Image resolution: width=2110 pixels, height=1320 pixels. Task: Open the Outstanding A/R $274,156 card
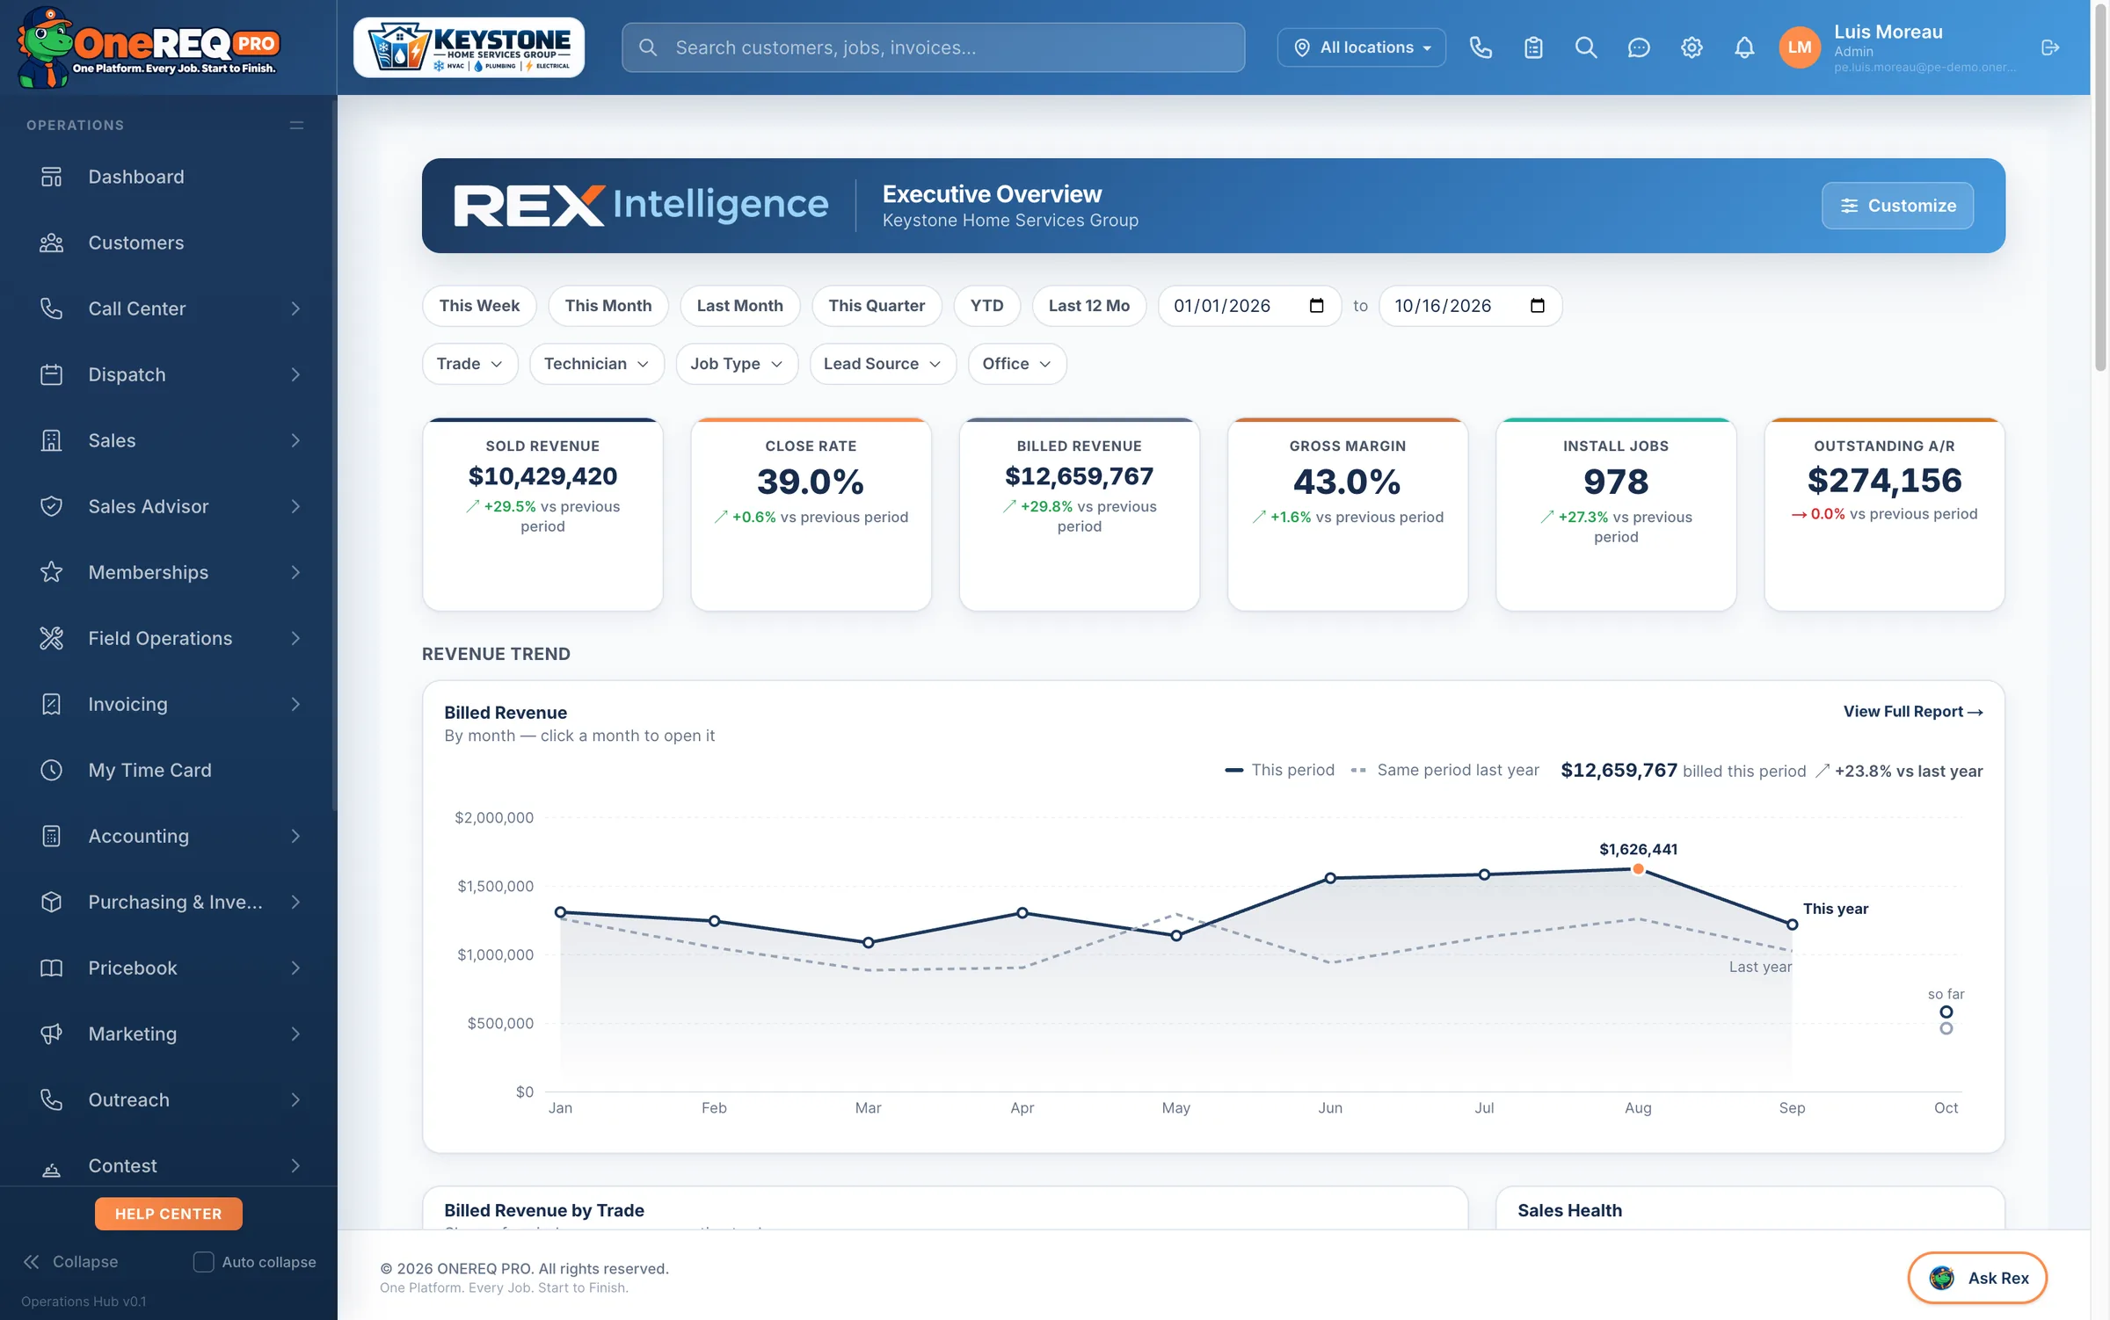pyautogui.click(x=1884, y=514)
